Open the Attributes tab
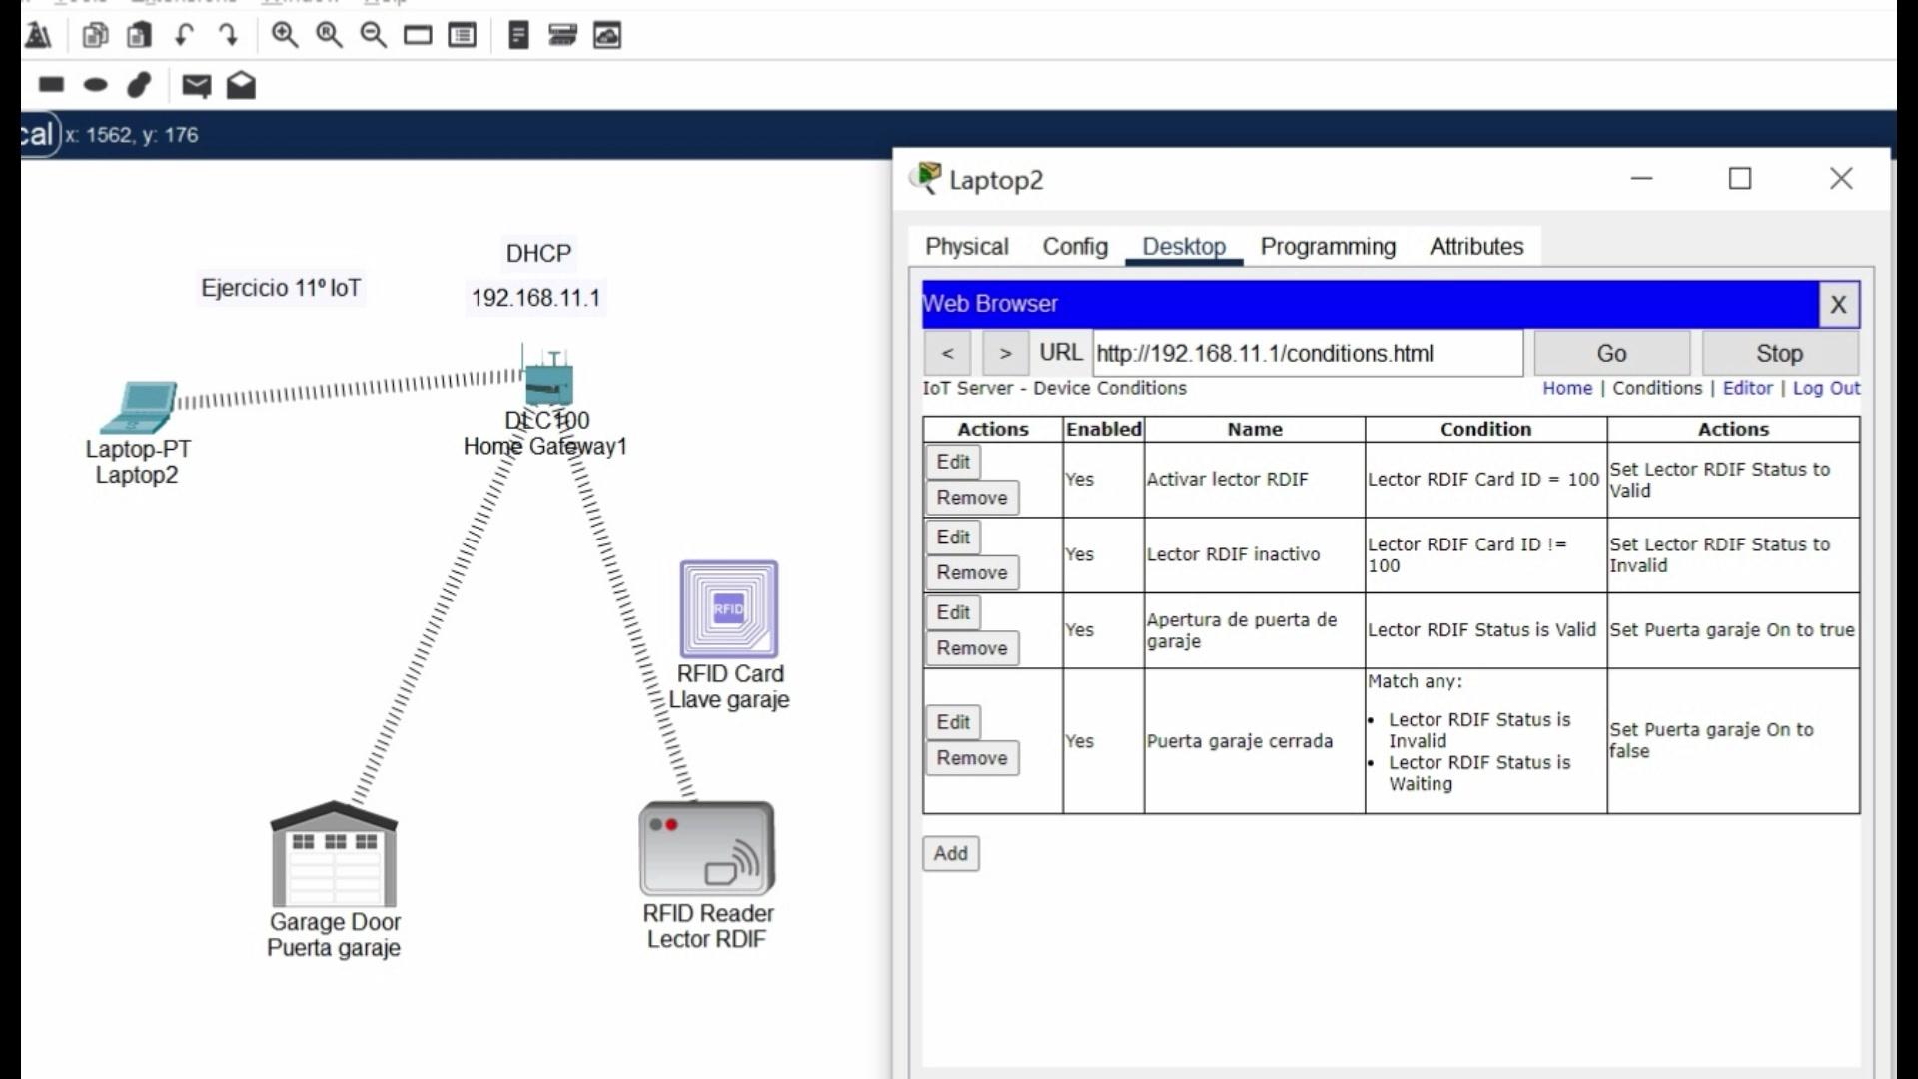 pyautogui.click(x=1476, y=247)
